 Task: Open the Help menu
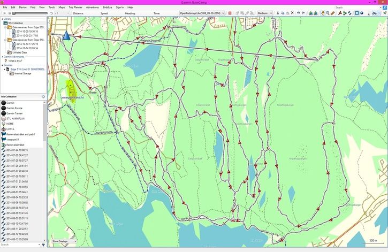(130, 7)
